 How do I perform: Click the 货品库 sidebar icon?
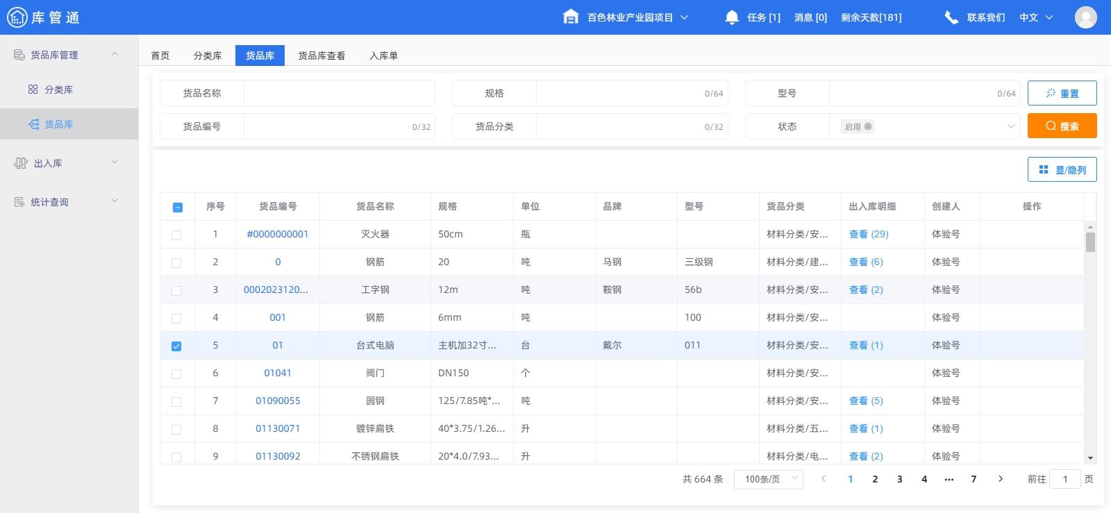coord(33,124)
